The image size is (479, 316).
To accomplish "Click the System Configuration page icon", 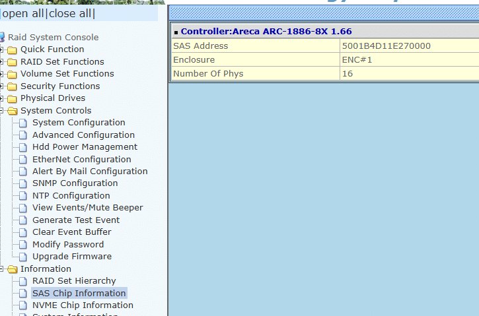I will tap(24, 123).
